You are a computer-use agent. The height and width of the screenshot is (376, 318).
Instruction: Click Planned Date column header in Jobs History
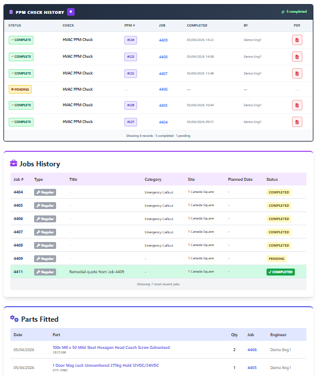[240, 180]
